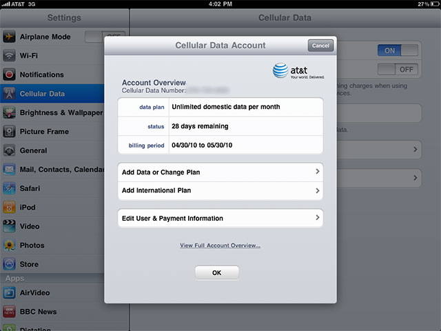Click the Cancel button in dialog header
The height and width of the screenshot is (331, 441).
pos(320,46)
